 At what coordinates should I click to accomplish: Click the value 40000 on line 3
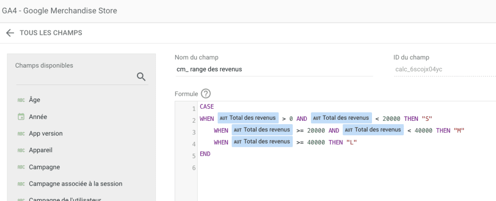click(x=423, y=130)
